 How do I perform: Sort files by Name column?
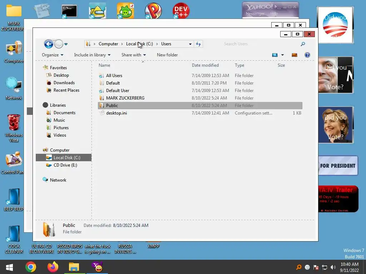(x=104, y=65)
